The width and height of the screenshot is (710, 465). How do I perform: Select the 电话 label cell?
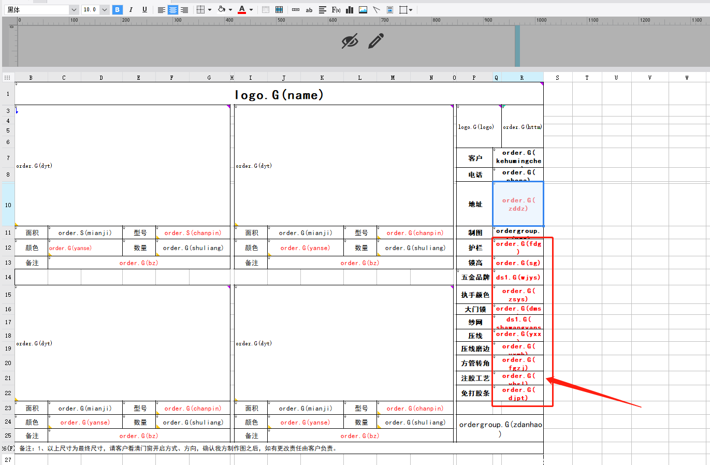point(475,175)
